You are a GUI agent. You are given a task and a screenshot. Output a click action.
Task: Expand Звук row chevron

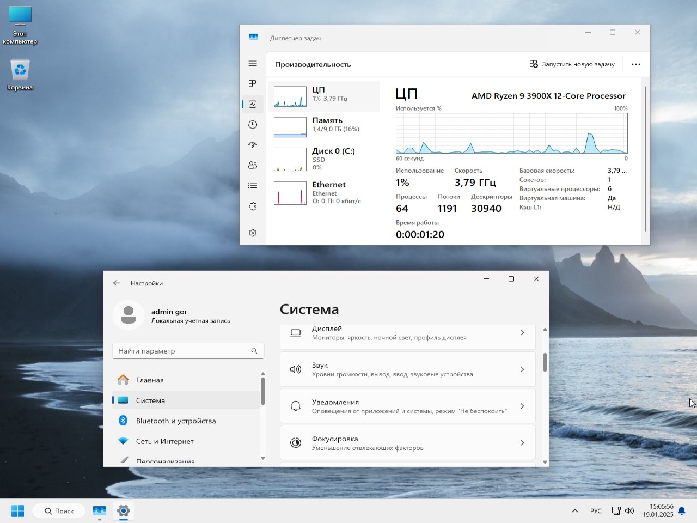pyautogui.click(x=522, y=369)
